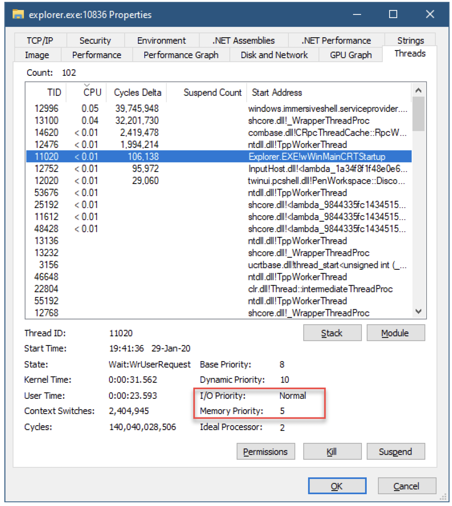Suspend the selected thread
Image resolution: width=452 pixels, height=506 pixels.
[x=395, y=451]
